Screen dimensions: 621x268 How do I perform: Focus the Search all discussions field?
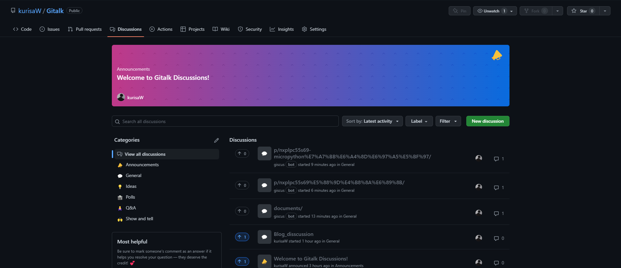(225, 121)
